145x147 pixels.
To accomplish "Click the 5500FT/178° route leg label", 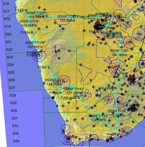I will pos(35,43).
